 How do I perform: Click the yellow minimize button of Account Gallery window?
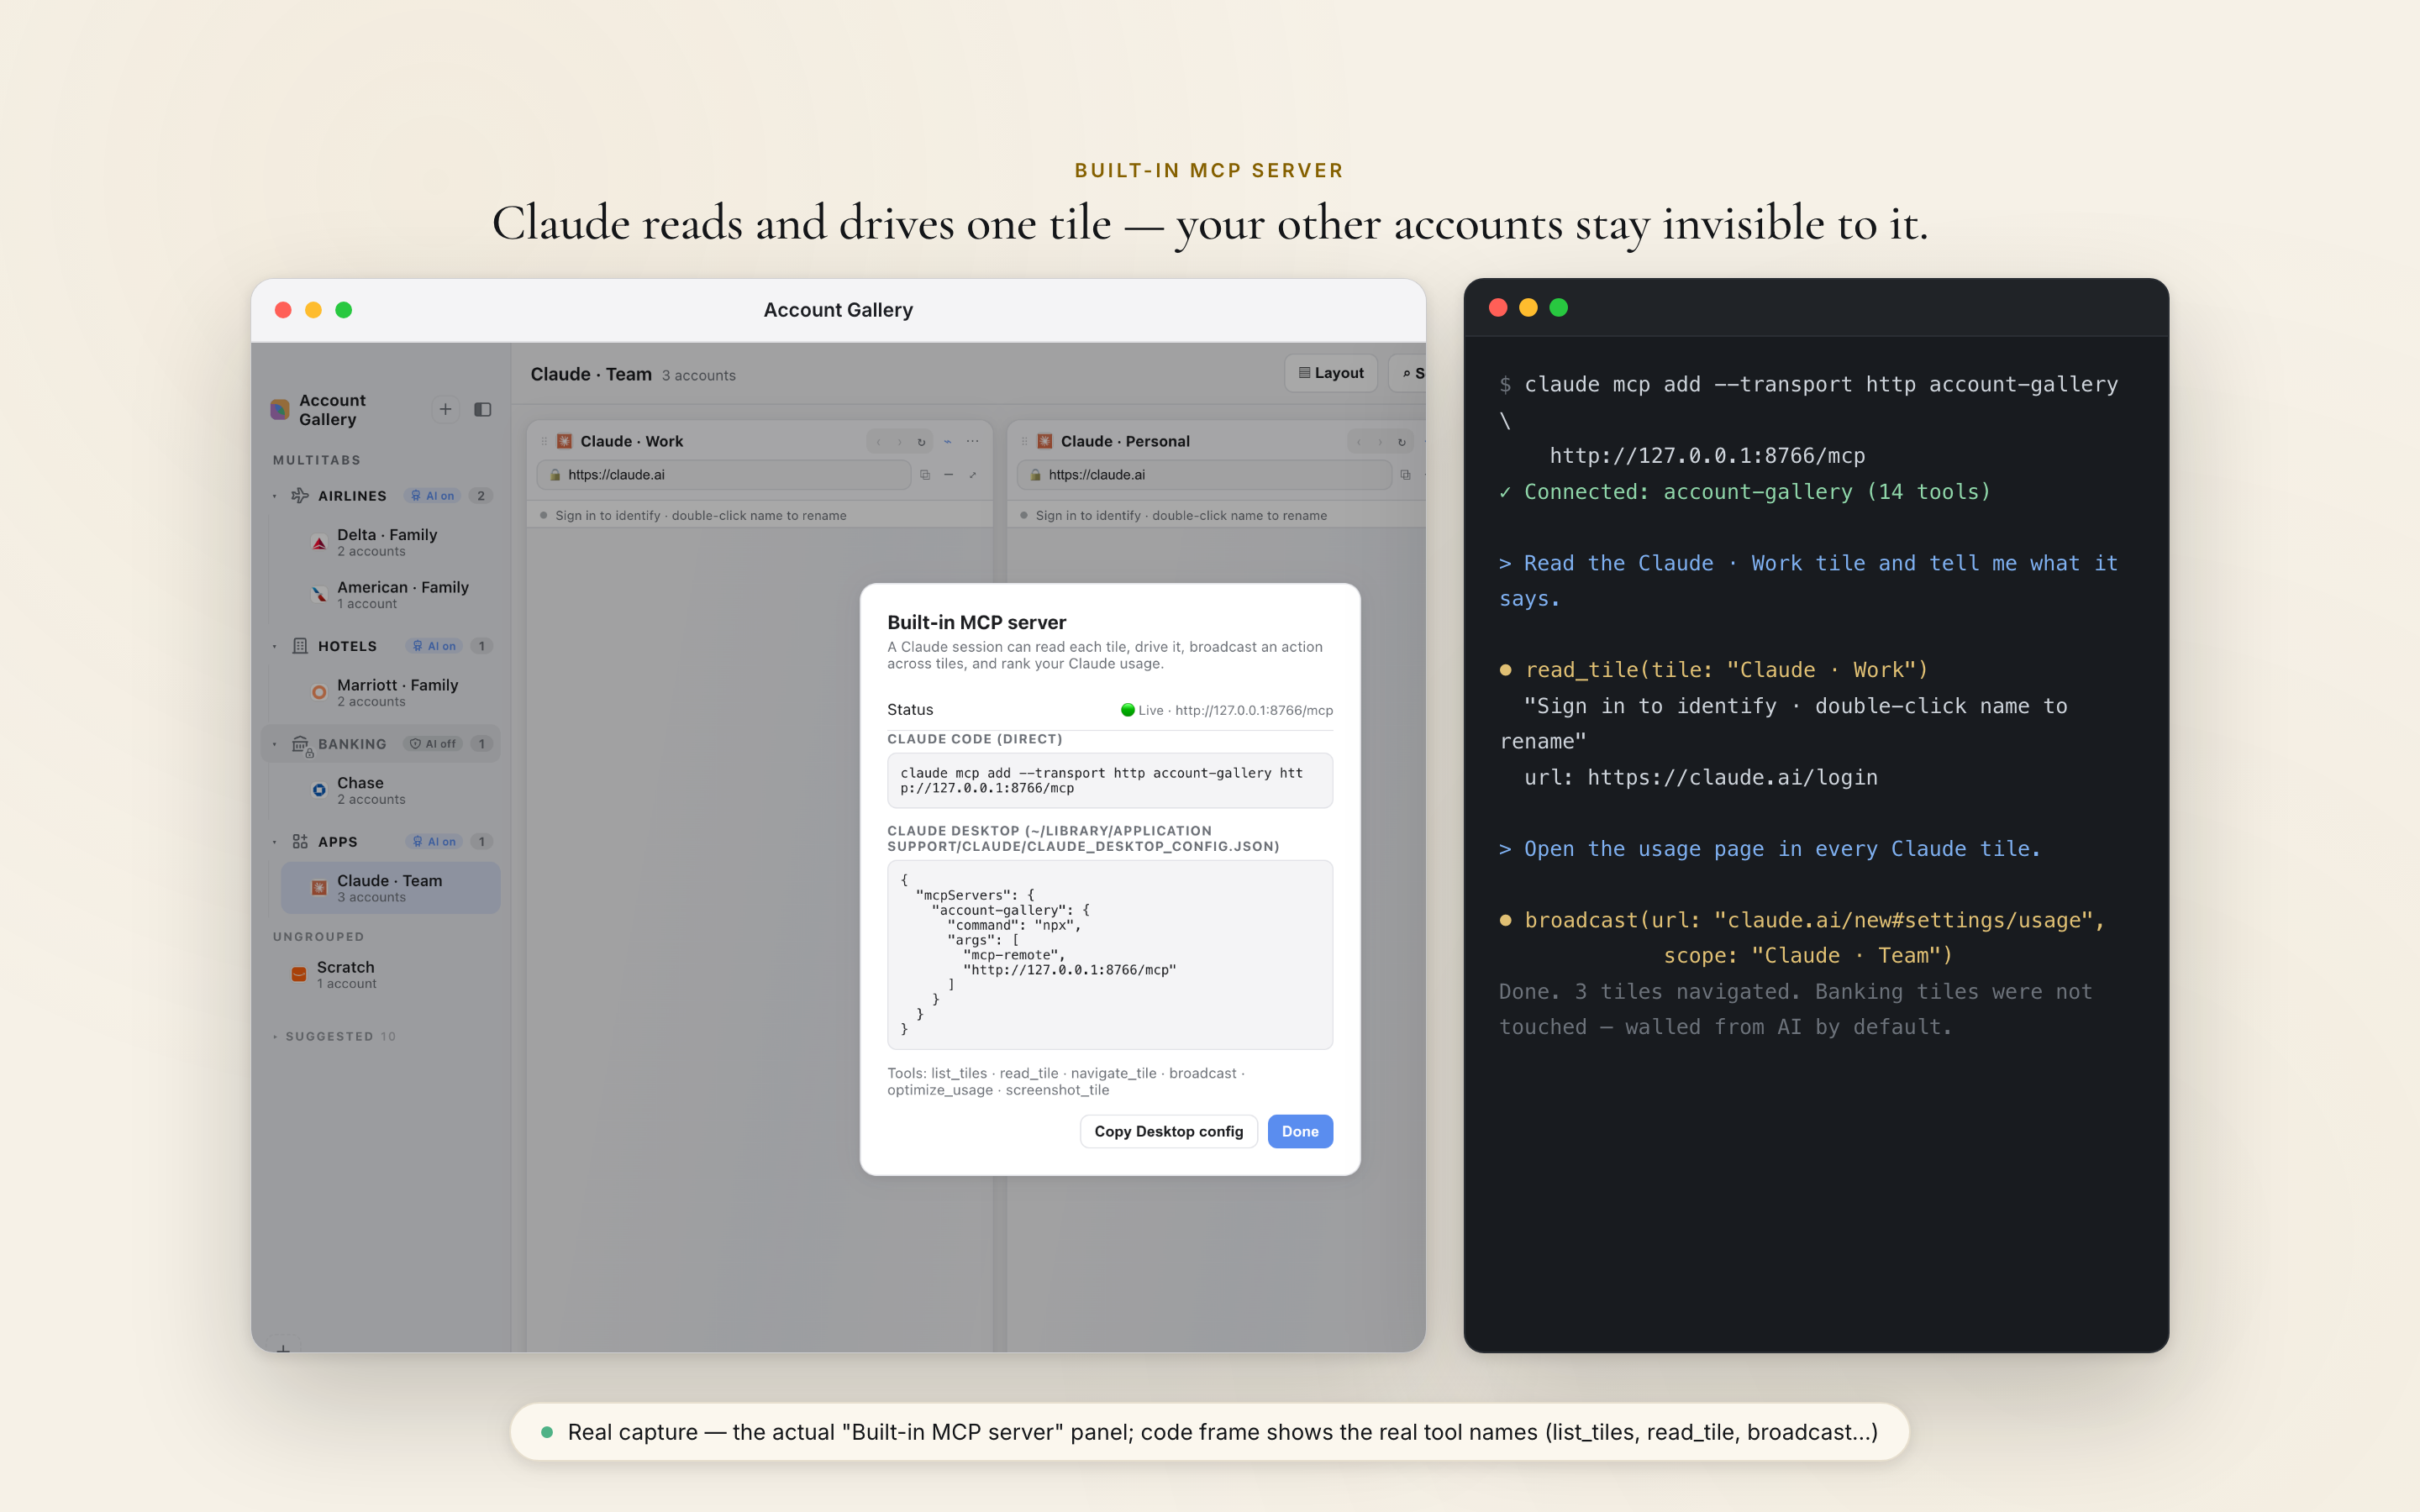tap(313, 310)
